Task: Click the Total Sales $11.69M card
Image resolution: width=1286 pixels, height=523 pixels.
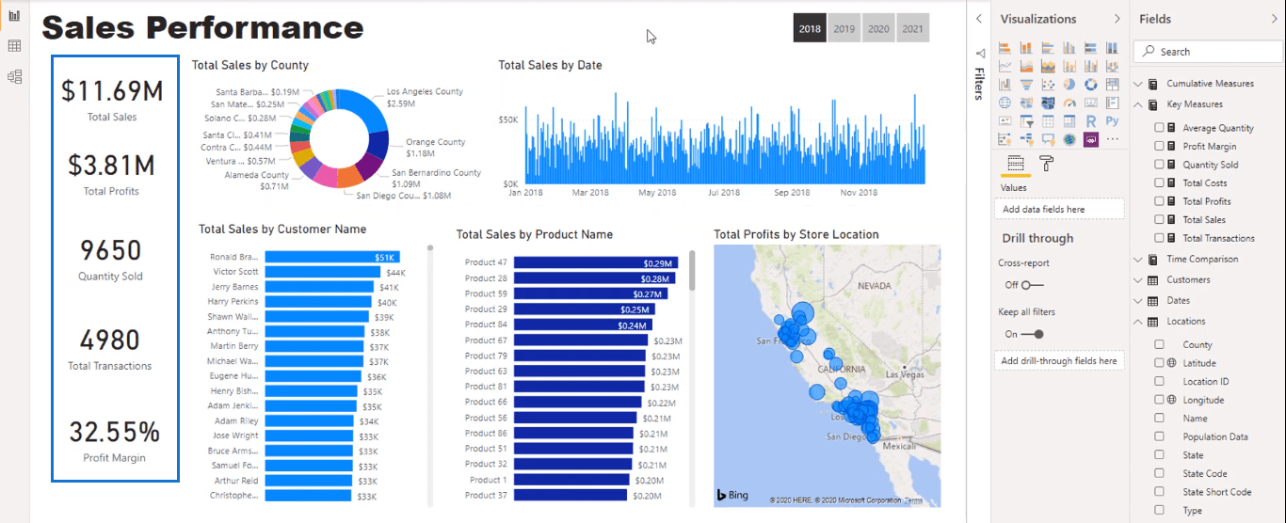Action: pyautogui.click(x=113, y=99)
